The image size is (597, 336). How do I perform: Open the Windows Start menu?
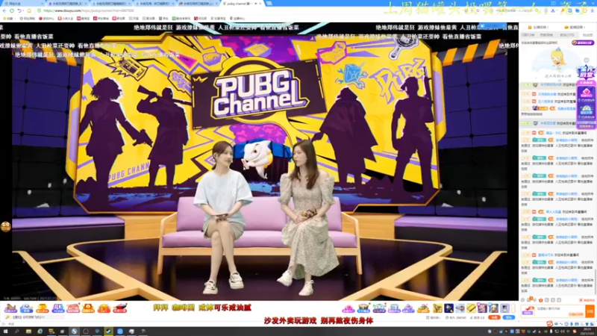5,332
